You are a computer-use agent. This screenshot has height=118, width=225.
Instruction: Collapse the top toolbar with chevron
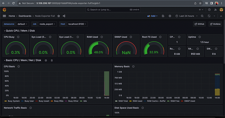pyautogui.click(x=221, y=16)
